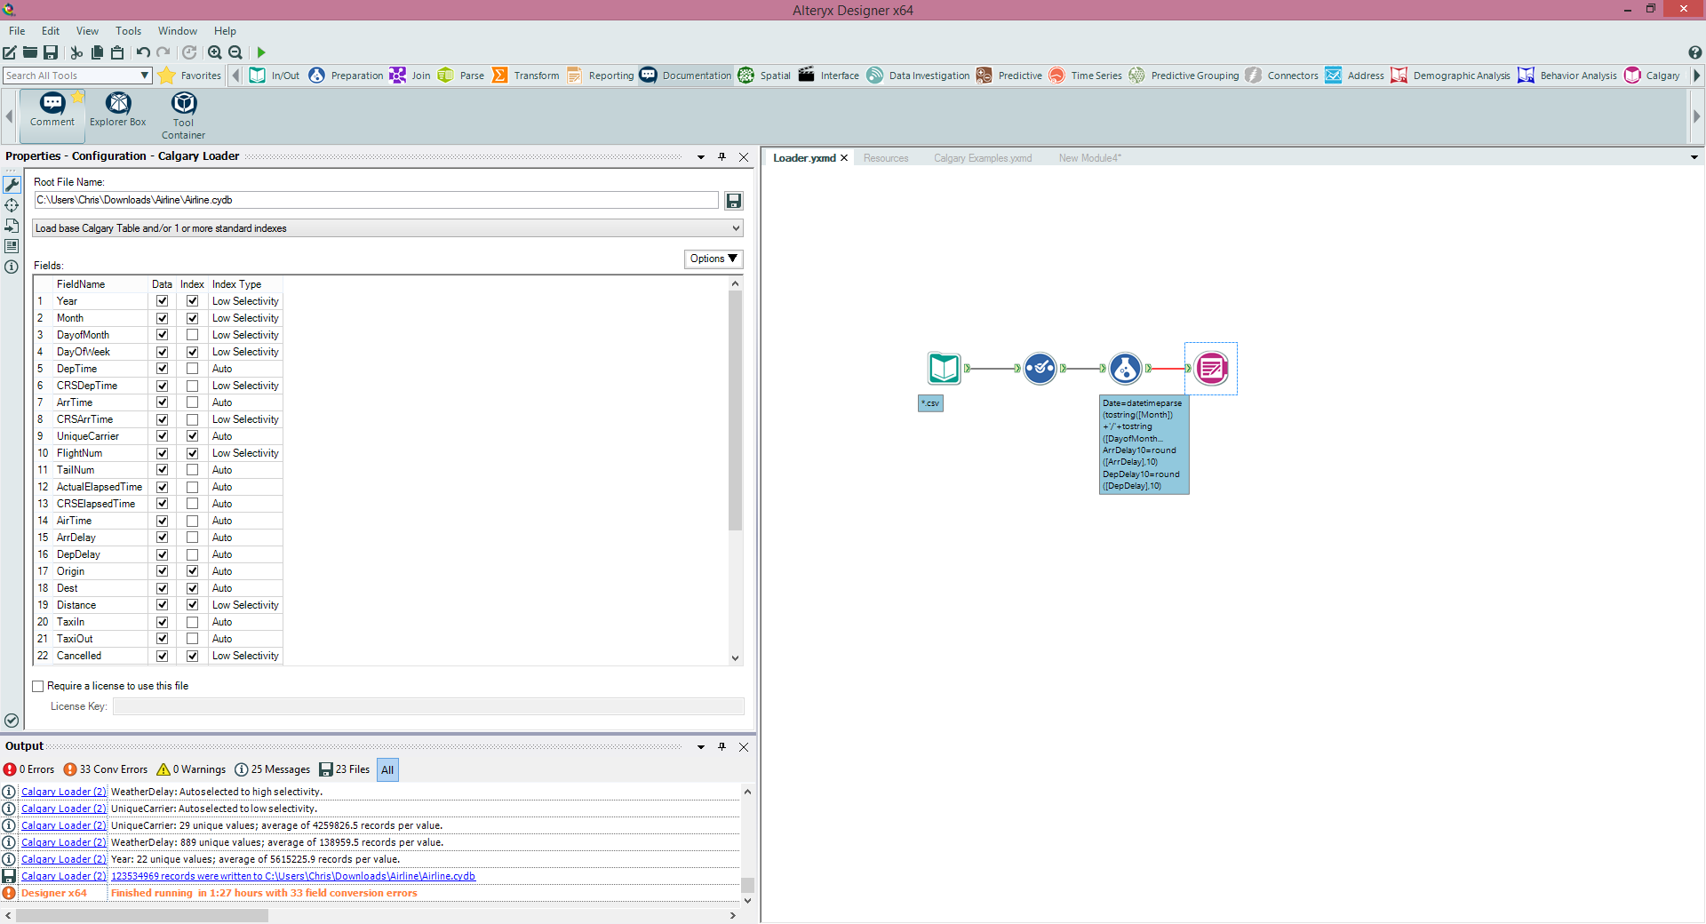Image resolution: width=1706 pixels, height=924 pixels.
Task: Click the save icon beside Root File Name
Action: coord(733,201)
